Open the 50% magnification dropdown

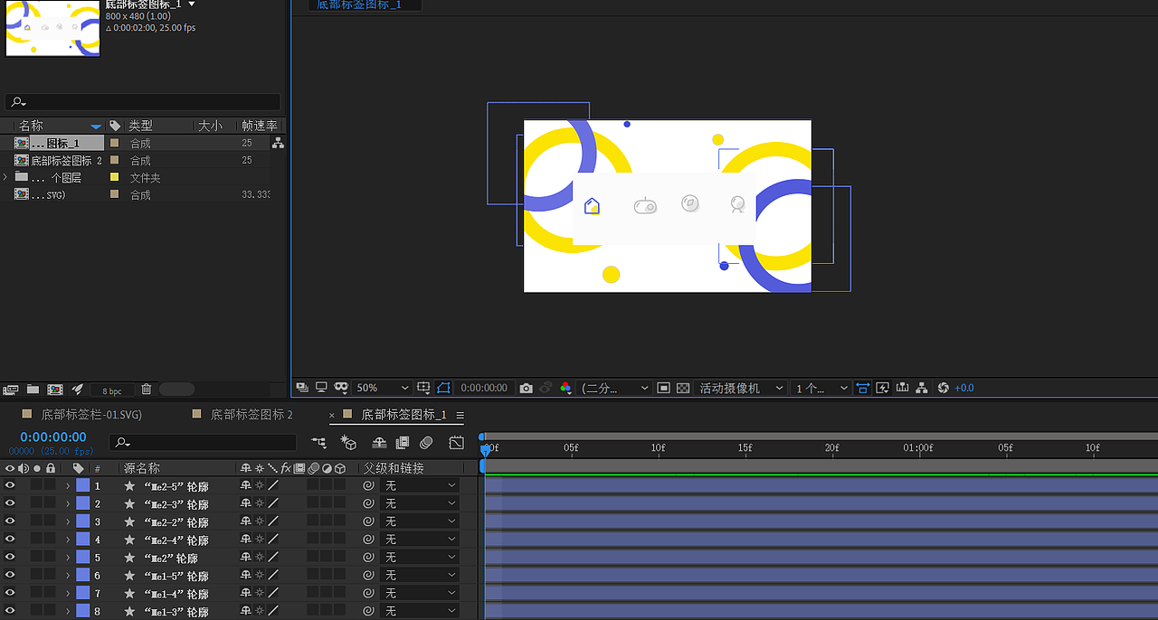[383, 388]
